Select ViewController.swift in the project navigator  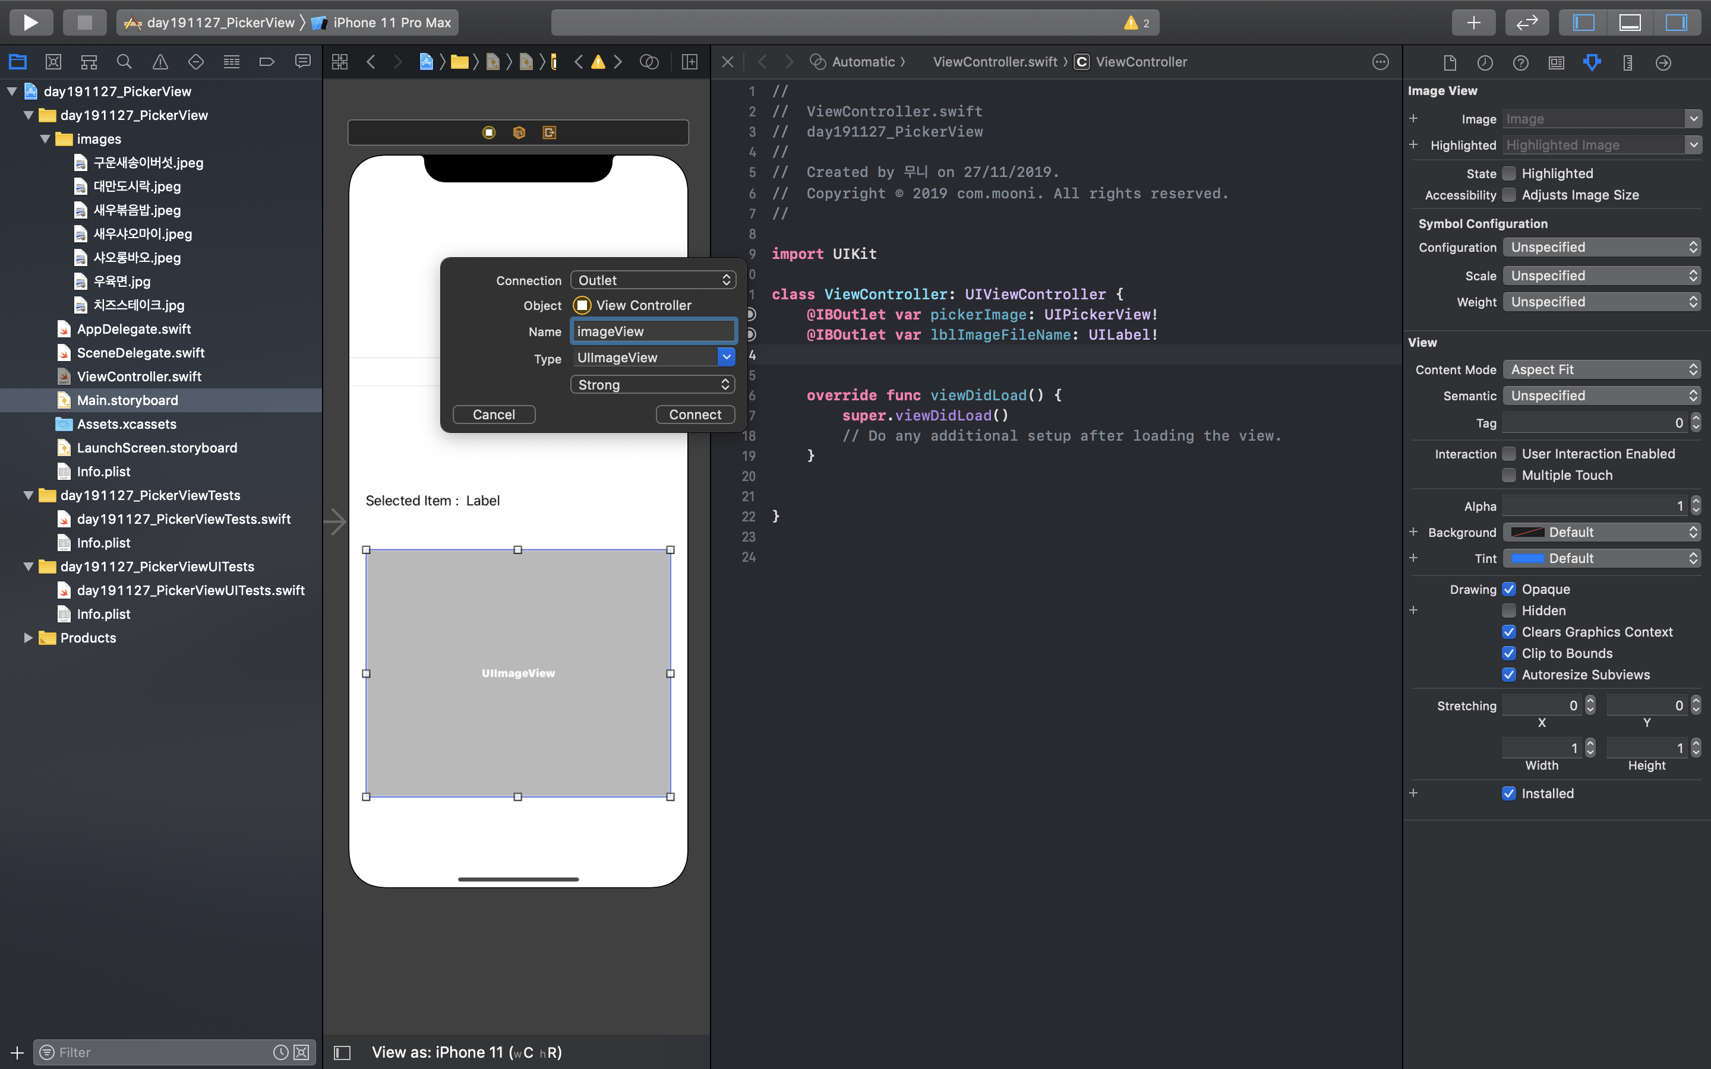click(x=139, y=377)
